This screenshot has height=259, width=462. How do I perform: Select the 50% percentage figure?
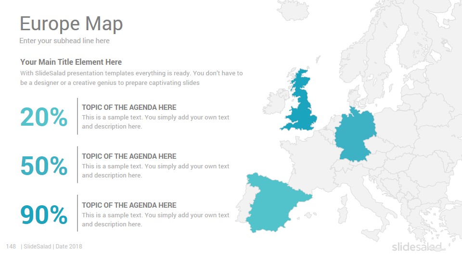pyautogui.click(x=44, y=165)
